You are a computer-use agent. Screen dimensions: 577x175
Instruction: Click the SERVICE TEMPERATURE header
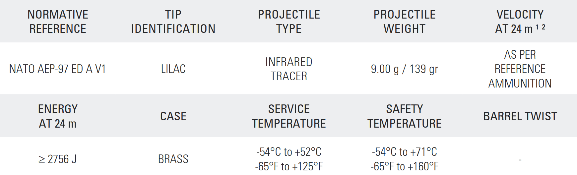click(x=289, y=116)
